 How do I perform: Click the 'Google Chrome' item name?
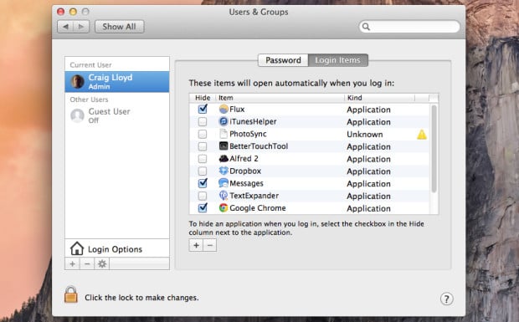(258, 208)
